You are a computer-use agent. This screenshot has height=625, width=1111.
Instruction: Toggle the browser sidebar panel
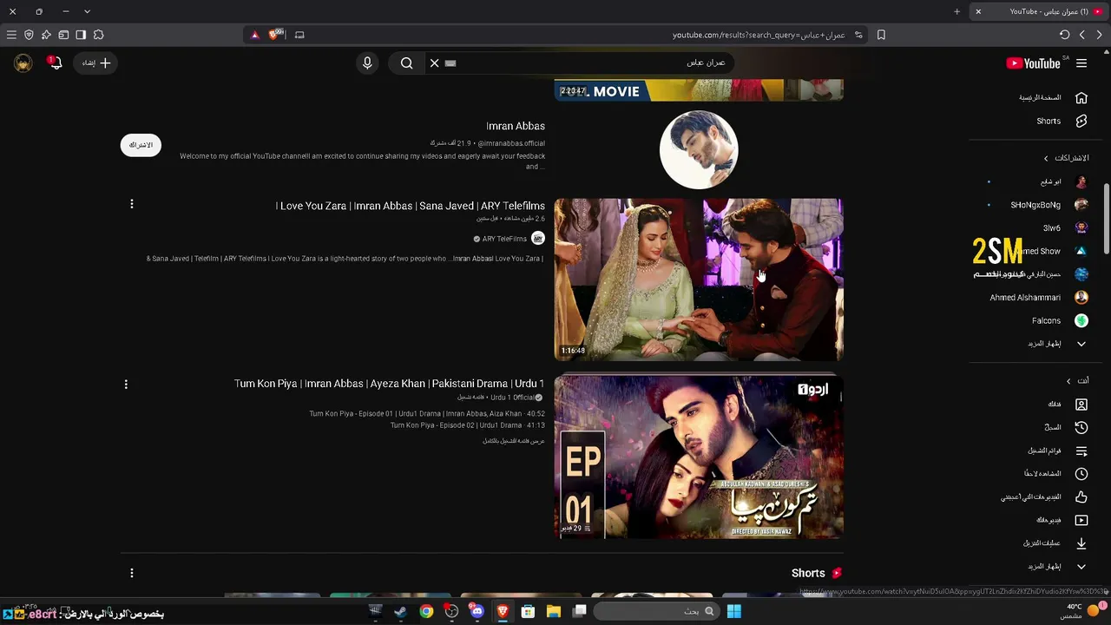pos(81,35)
